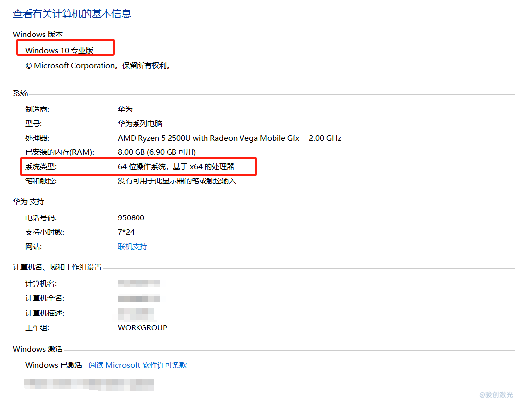
Task: Select the 64 位操作系统 system type value
Action: tap(176, 167)
